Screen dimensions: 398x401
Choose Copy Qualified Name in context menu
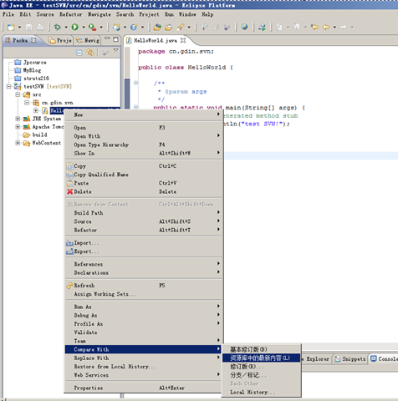(144, 175)
